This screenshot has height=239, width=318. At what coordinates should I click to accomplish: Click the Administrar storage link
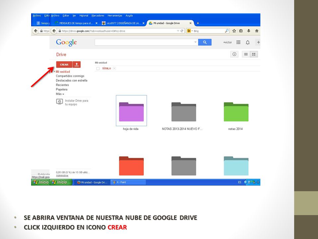point(62,176)
